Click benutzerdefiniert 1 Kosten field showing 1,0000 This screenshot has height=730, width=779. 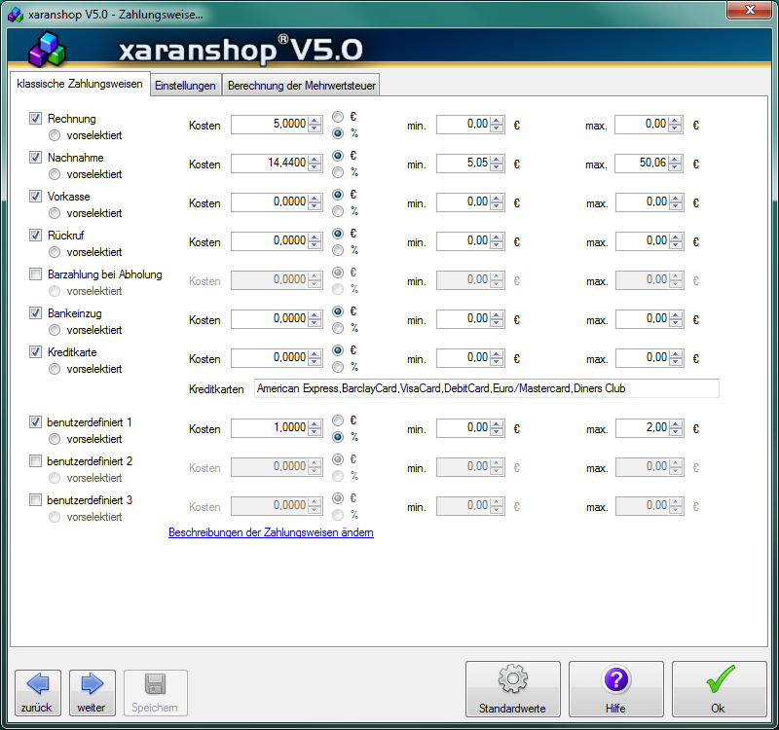(270, 428)
